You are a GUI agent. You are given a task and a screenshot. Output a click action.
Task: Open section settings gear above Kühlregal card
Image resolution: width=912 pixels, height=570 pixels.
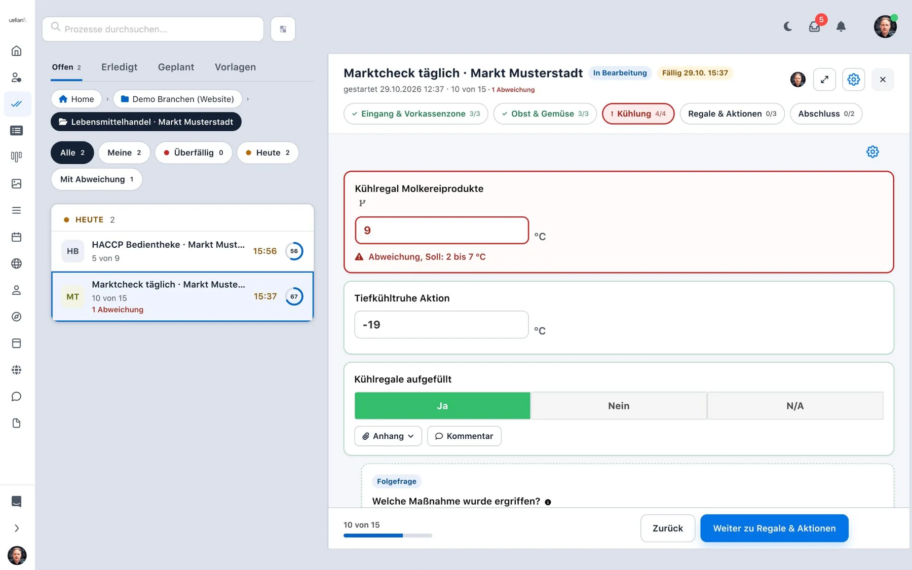pos(872,151)
